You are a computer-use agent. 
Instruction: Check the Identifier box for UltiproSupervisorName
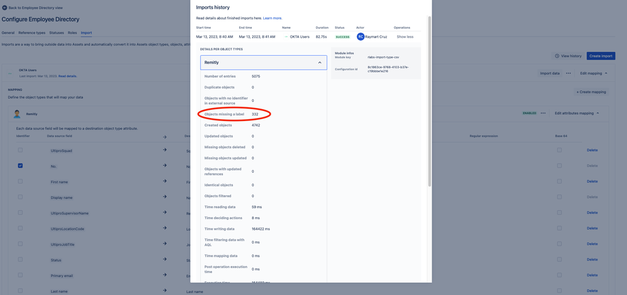coord(20,212)
